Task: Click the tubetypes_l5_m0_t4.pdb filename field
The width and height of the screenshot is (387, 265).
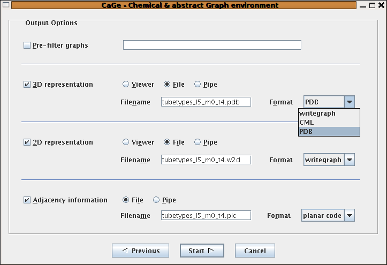Action: 206,102
